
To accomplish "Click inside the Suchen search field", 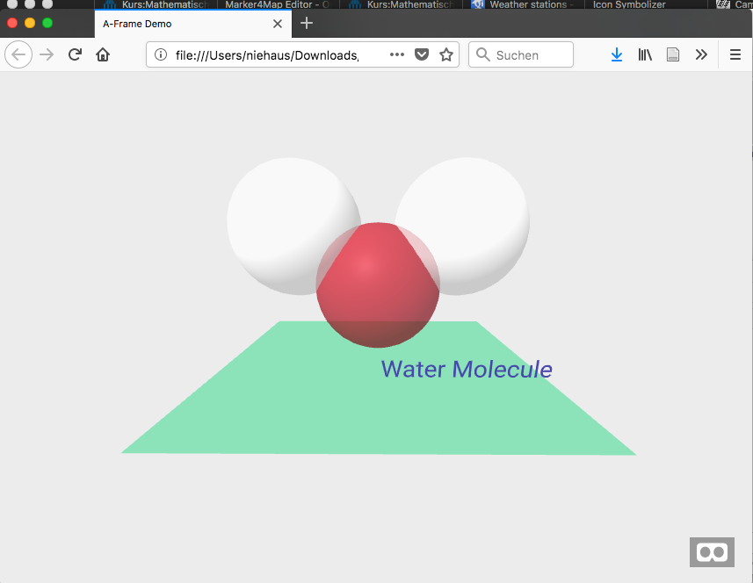I will (521, 54).
